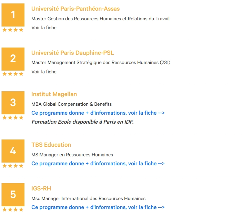Open Institut Magellan title link
242x218 pixels.
point(54,94)
